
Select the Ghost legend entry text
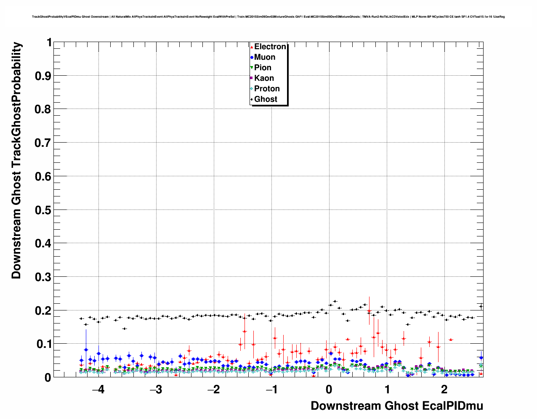pos(266,99)
